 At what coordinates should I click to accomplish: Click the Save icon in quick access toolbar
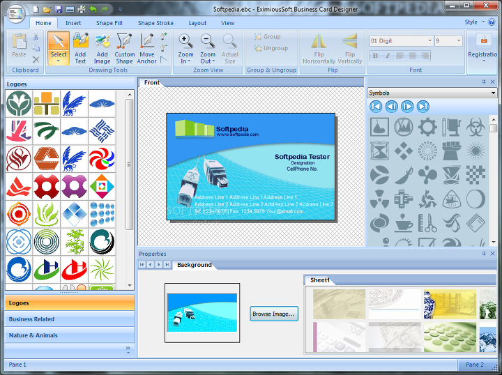59,10
